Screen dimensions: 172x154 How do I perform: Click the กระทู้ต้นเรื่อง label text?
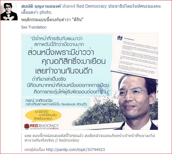[35, 150]
